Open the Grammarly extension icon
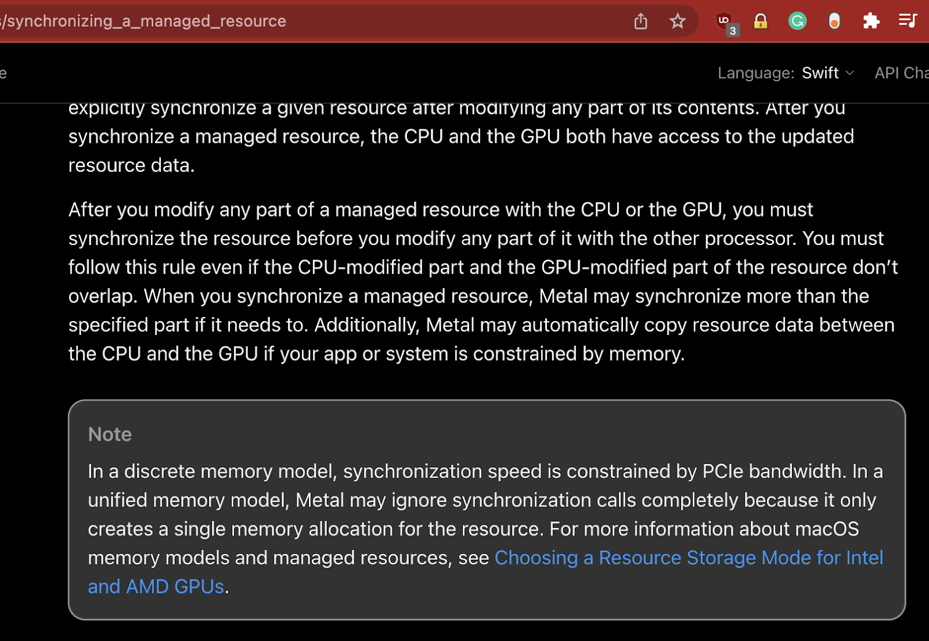The image size is (929, 641). pos(797,21)
